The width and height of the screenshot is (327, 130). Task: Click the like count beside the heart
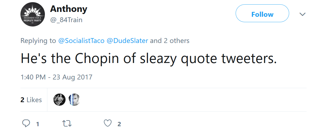(119, 124)
